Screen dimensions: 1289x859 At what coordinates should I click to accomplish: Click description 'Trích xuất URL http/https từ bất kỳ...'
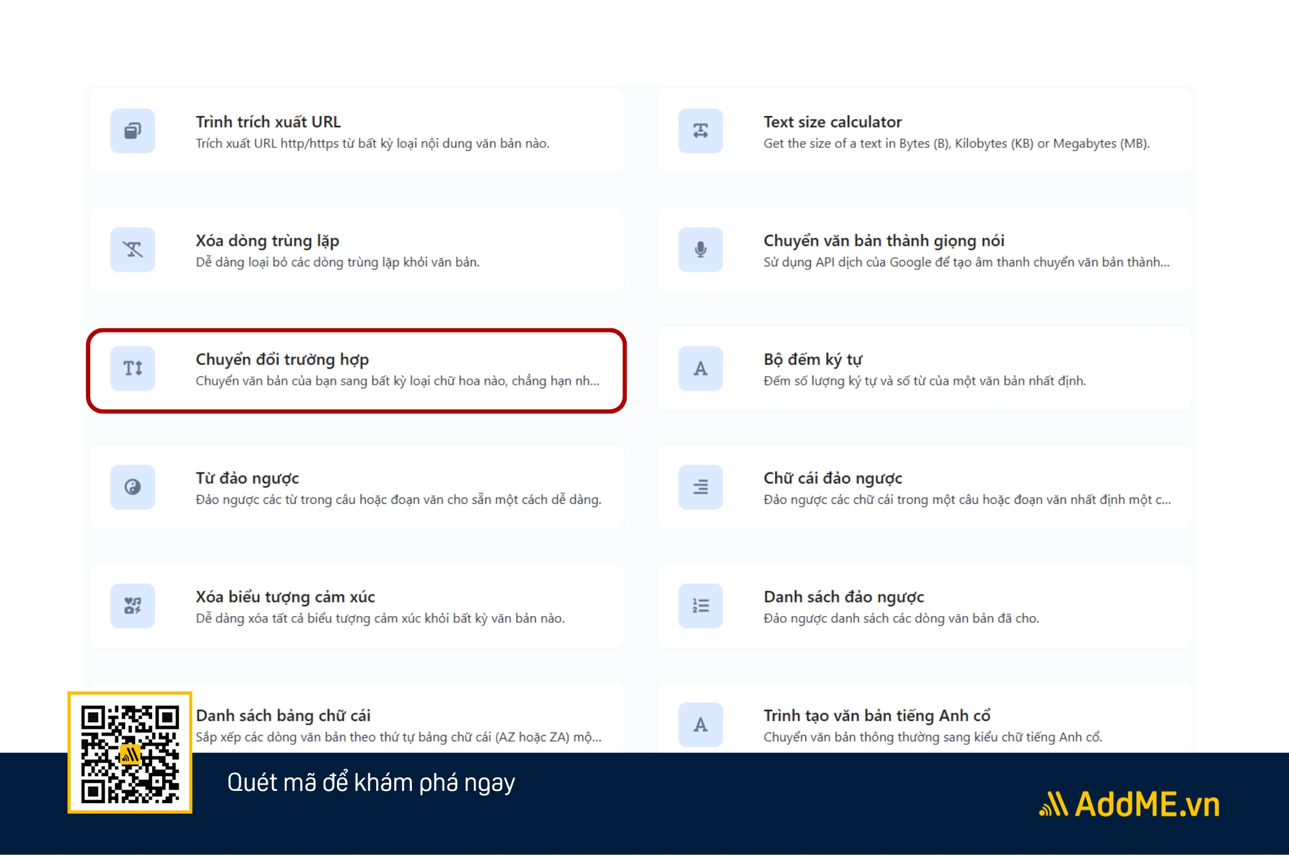point(373,144)
